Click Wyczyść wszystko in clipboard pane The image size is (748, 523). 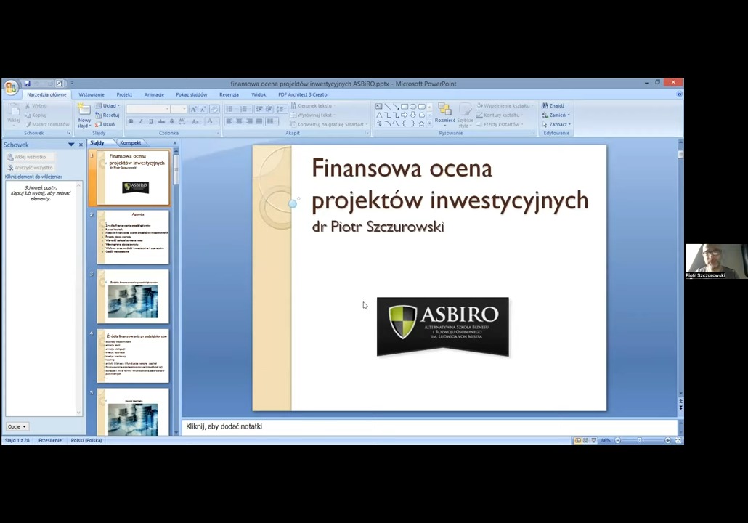[x=30, y=168]
